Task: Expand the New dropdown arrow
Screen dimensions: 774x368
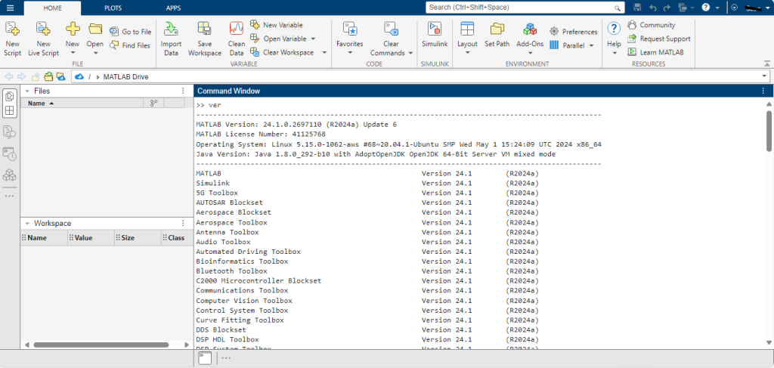Action: click(x=73, y=54)
